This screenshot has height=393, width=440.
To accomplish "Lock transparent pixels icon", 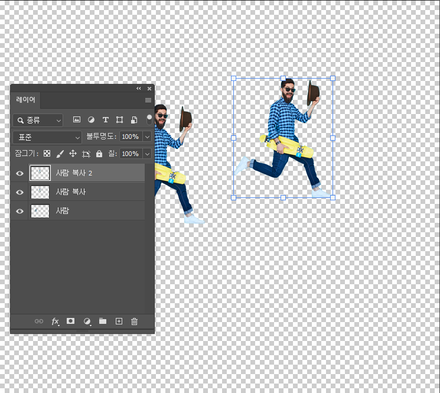I will (47, 154).
